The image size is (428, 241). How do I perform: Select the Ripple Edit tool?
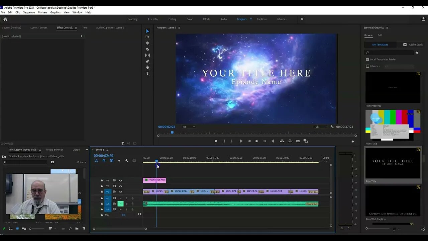147,43
